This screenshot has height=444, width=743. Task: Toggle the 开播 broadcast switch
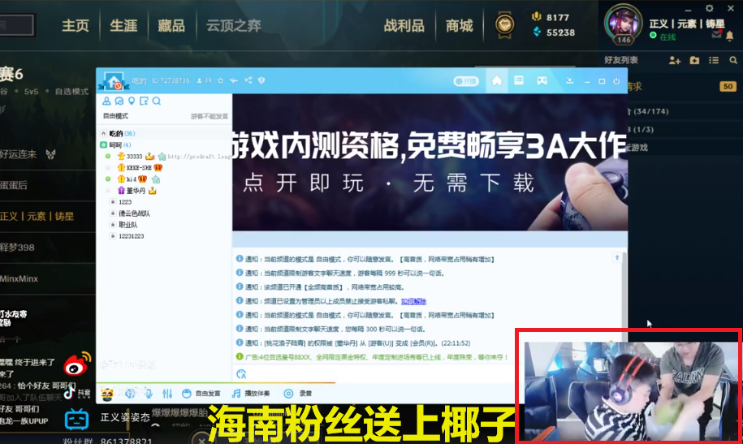point(466,81)
